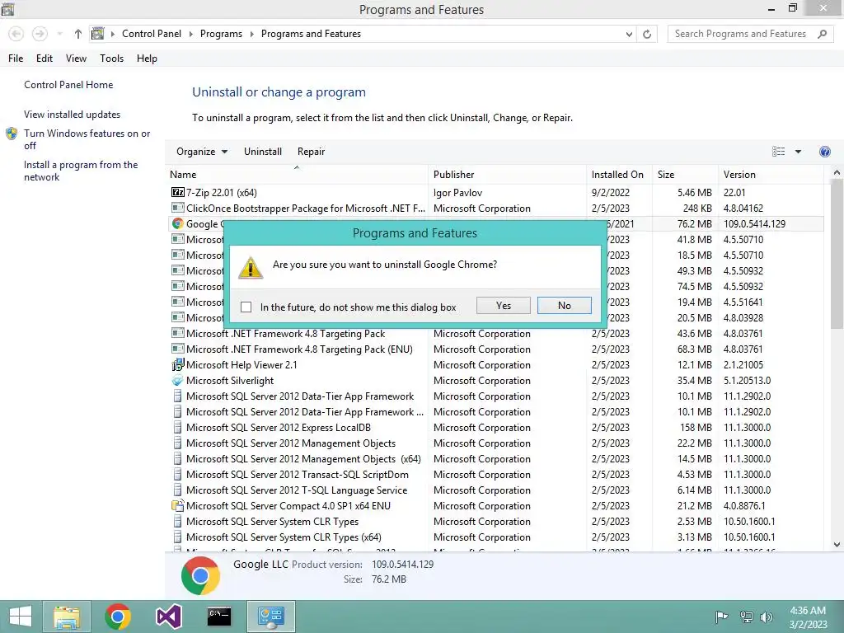Click the Forward navigation arrow
The width and height of the screenshot is (844, 633).
point(40,34)
